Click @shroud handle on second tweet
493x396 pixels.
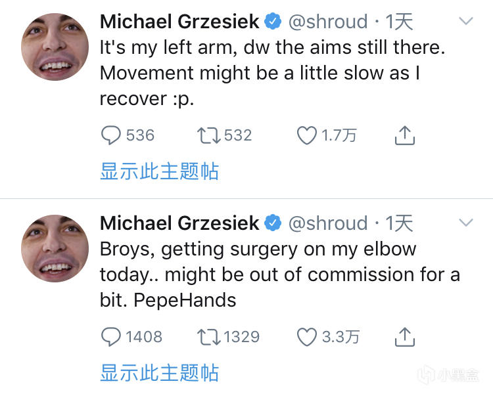(x=328, y=223)
